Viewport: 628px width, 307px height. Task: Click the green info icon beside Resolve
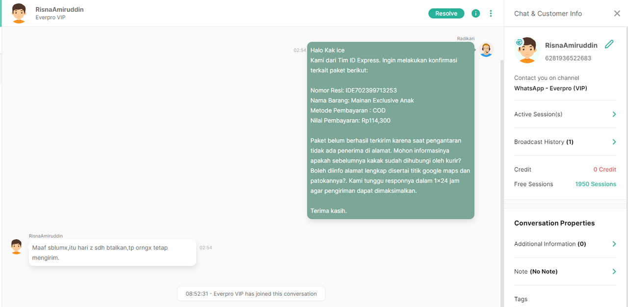(475, 14)
